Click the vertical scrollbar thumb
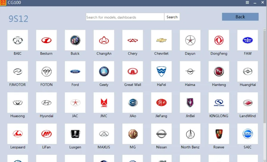267x162 pixels. (x=265, y=77)
